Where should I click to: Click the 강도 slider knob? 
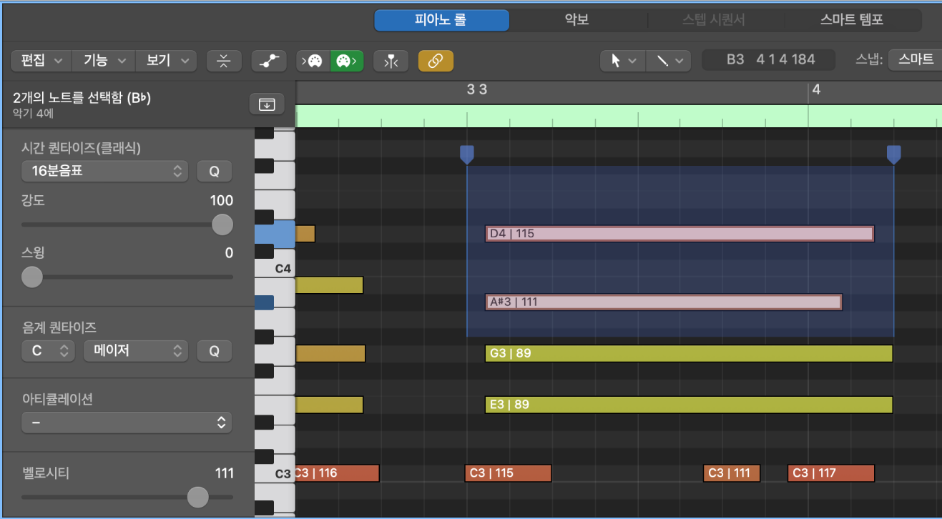(222, 224)
